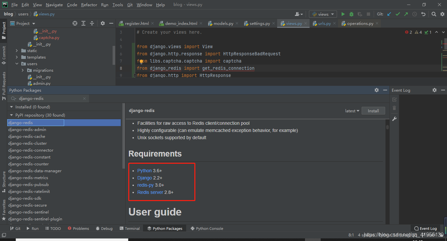This screenshot has width=447, height=241.
Task: Follow the Redis server requirement link
Action: click(x=150, y=192)
